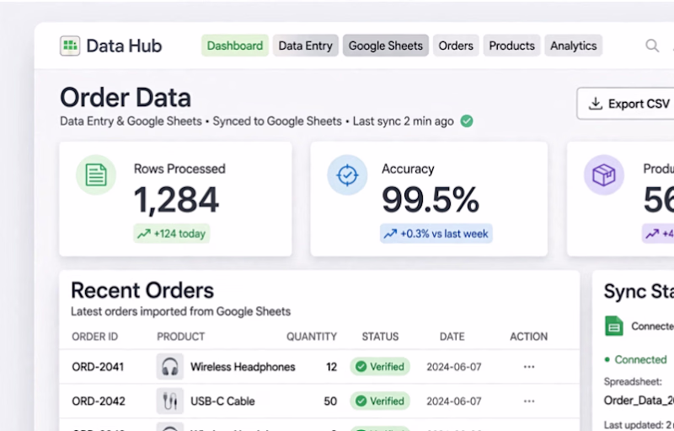Open the search magnifier icon
Screen dimensions: 674x431
[652, 46]
